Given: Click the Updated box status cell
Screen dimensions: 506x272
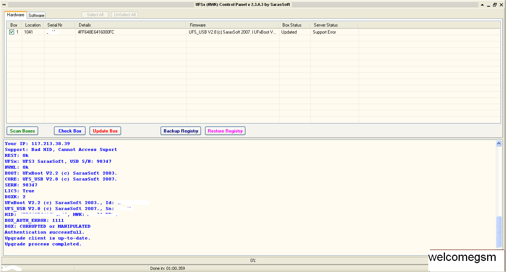Looking at the screenshot, I should click(295, 32).
